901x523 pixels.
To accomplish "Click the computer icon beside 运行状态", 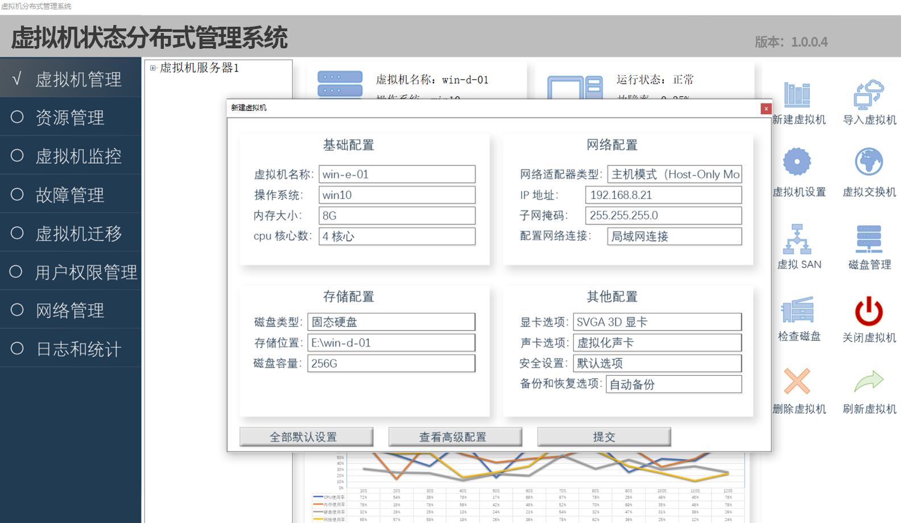I will point(575,87).
